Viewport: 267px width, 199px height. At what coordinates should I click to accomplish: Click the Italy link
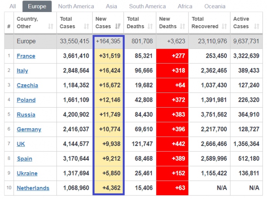point(22,71)
